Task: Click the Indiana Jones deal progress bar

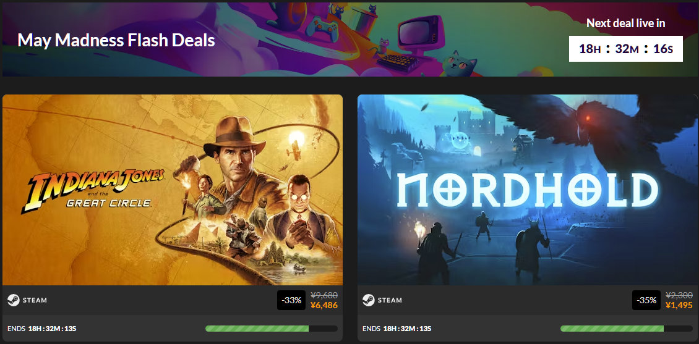Action: click(x=271, y=329)
